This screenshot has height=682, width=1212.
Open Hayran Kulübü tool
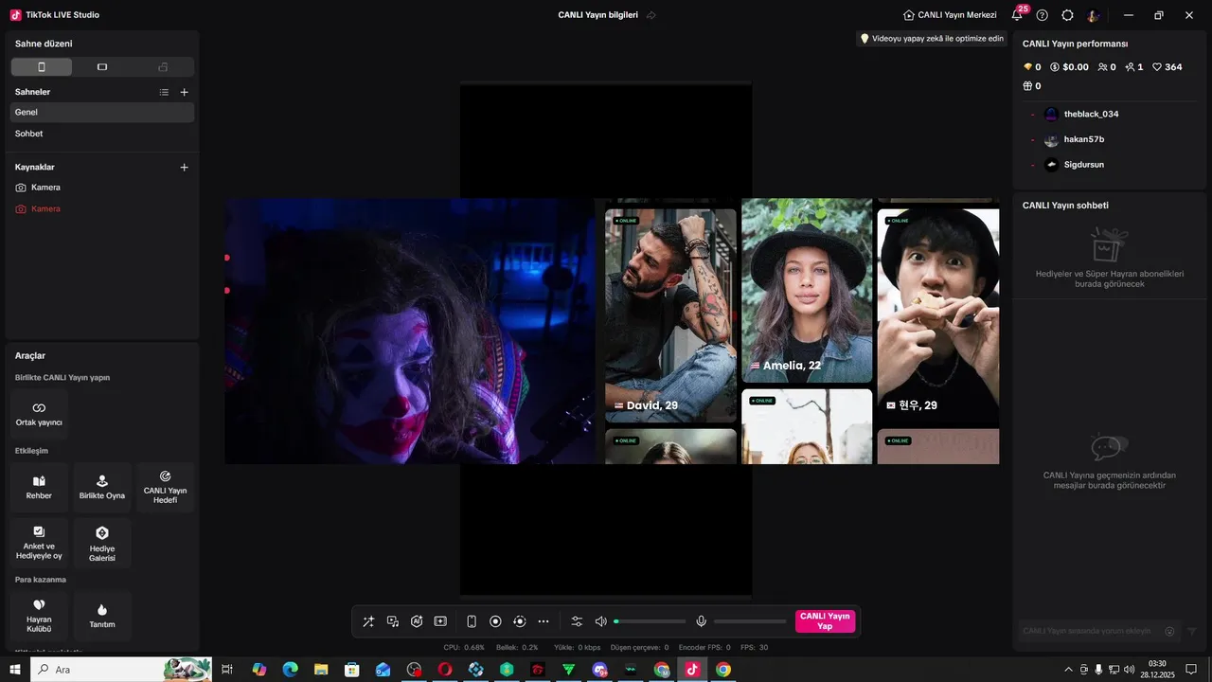pyautogui.click(x=39, y=616)
